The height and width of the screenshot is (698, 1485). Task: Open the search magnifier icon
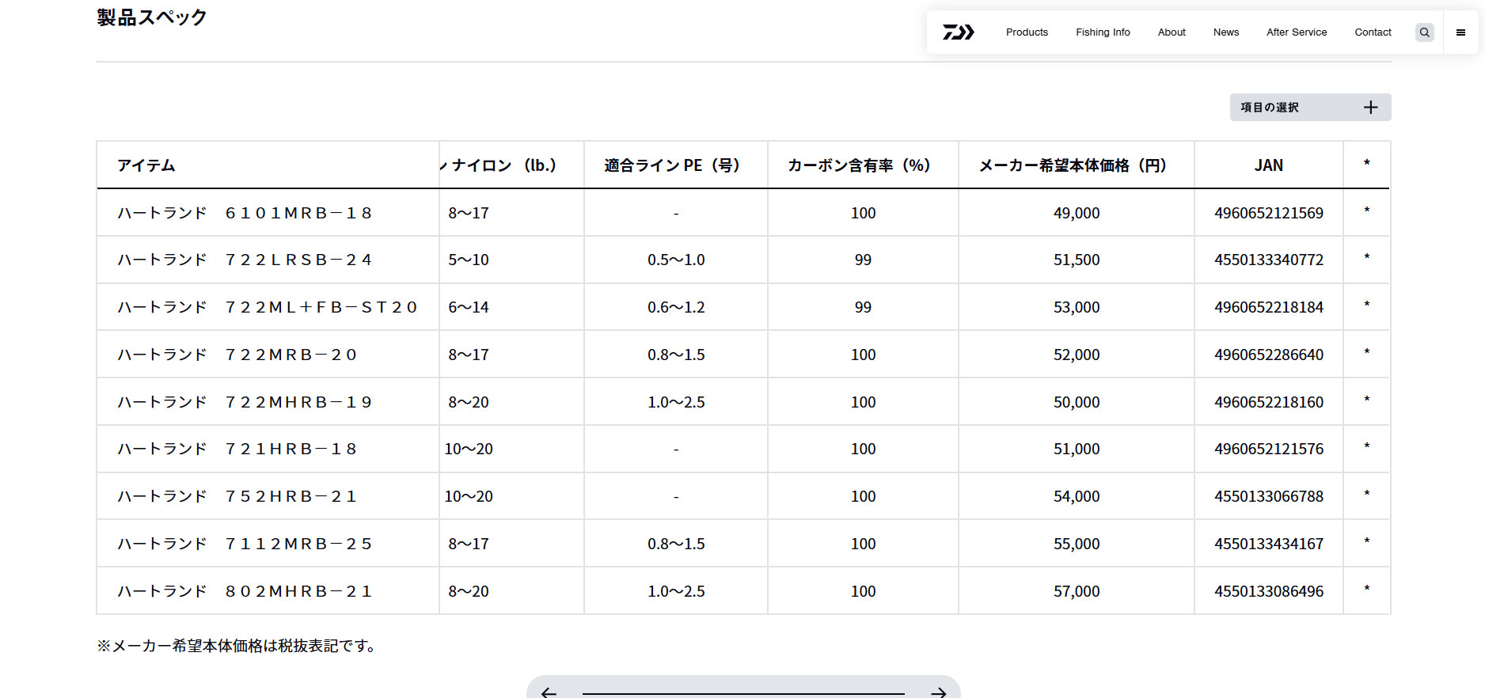tap(1425, 32)
